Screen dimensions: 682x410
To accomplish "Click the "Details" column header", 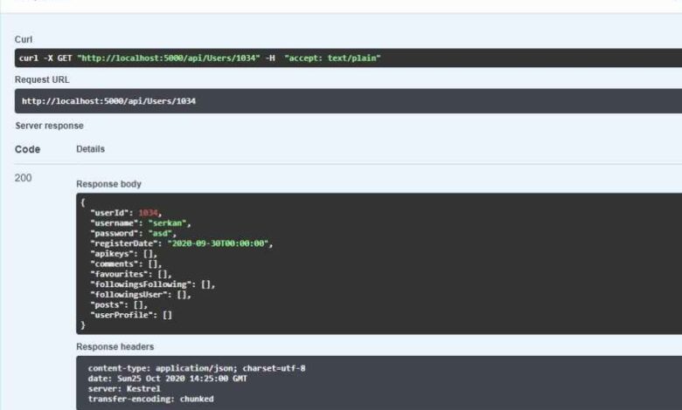I will point(90,149).
